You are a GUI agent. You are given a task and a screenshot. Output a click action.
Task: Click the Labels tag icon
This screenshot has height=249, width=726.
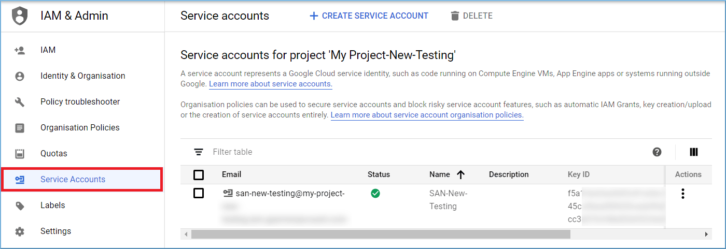20,206
